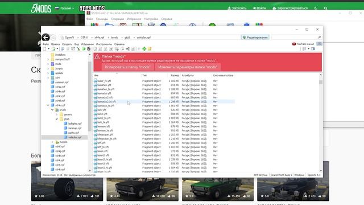Open the Создать menu
The height and width of the screenshot is (205, 364).
pyautogui.click(x=67, y=44)
